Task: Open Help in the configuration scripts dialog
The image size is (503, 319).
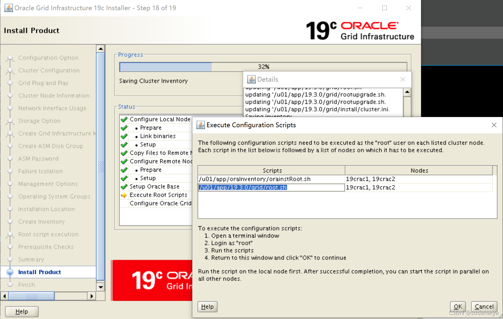Action: 207,306
